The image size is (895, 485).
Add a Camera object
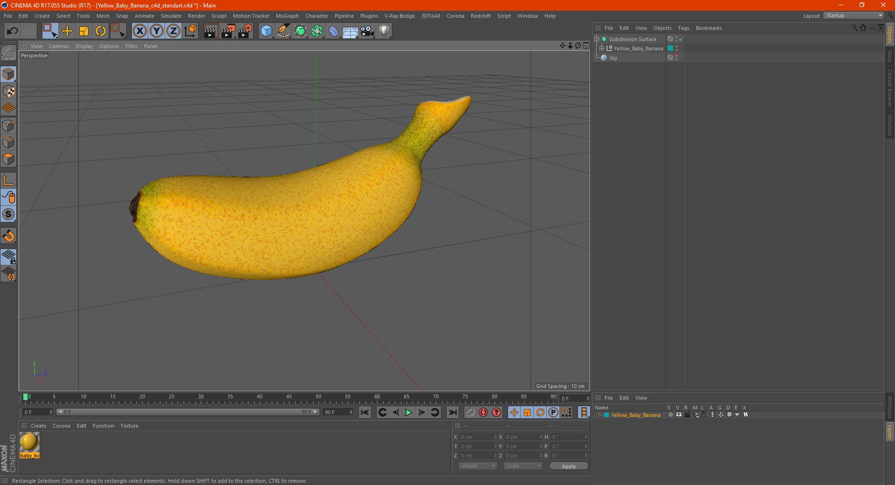pos(367,31)
